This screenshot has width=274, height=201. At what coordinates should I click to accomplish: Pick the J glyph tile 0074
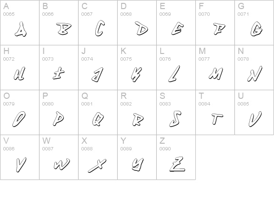(x=98, y=68)
